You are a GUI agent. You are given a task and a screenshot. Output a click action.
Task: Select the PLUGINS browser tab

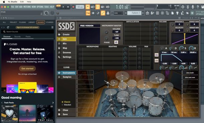click(x=22, y=22)
